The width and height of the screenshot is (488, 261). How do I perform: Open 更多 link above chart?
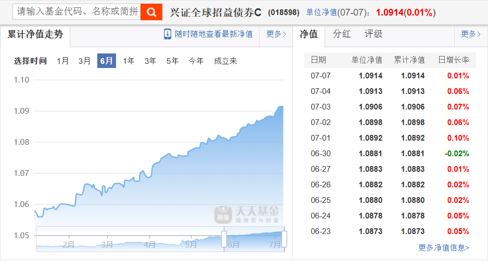pyautogui.click(x=276, y=34)
